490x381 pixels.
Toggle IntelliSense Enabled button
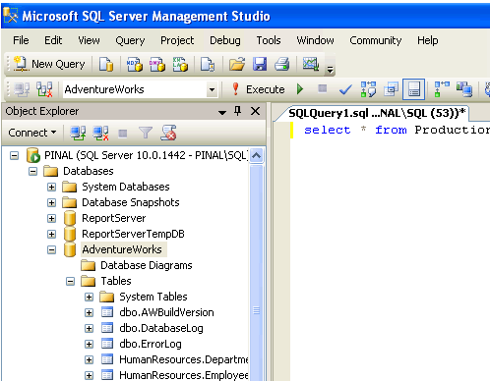[x=413, y=89]
